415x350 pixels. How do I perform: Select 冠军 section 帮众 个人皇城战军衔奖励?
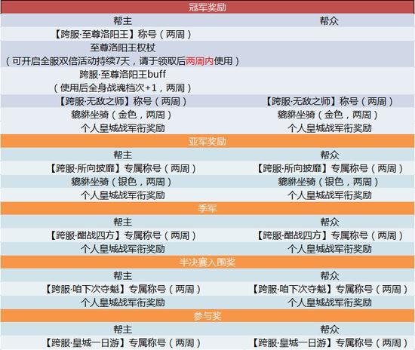(330, 128)
